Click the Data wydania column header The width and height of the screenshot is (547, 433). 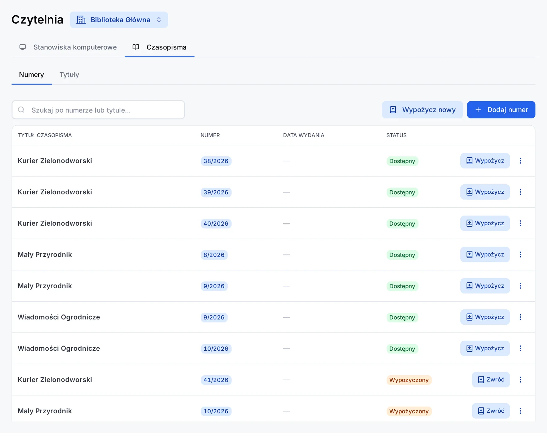pyautogui.click(x=304, y=135)
